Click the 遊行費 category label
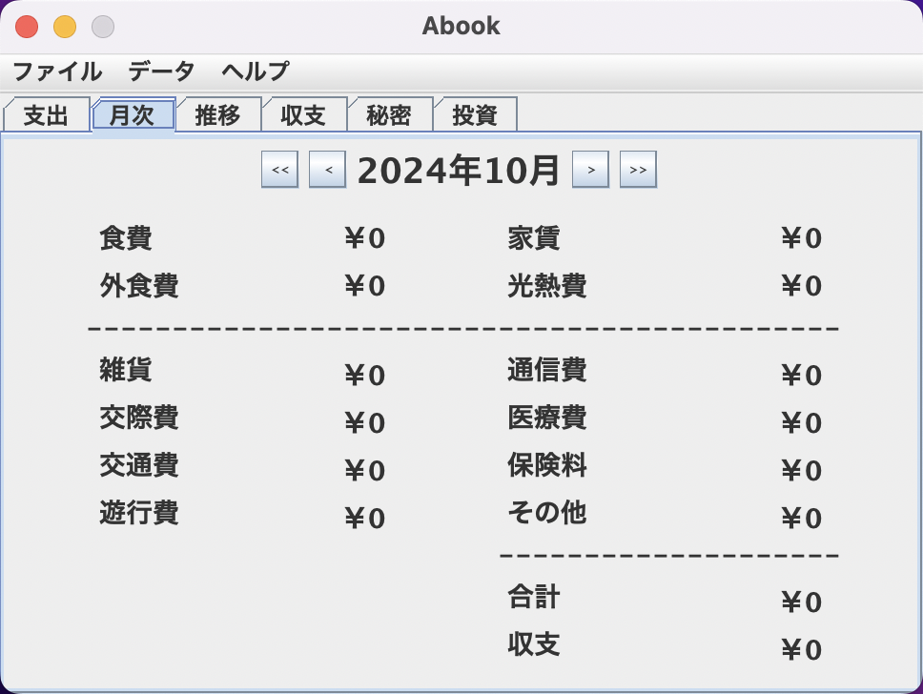The image size is (923, 694). [138, 513]
